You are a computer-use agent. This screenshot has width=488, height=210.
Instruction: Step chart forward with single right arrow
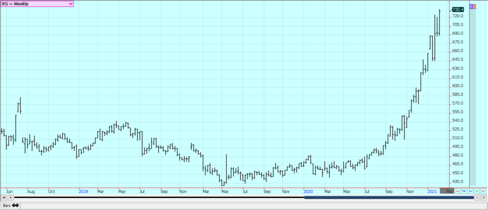[477, 197]
